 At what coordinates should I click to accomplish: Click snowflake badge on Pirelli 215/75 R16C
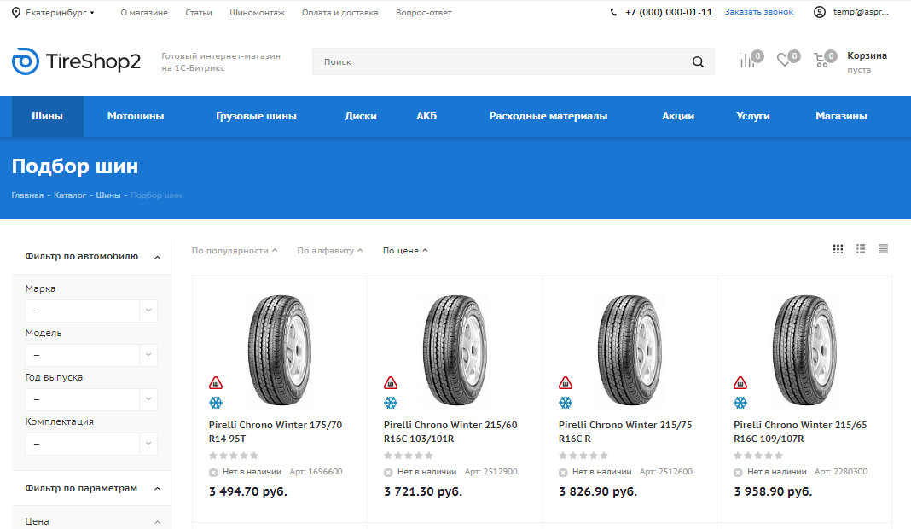point(566,402)
